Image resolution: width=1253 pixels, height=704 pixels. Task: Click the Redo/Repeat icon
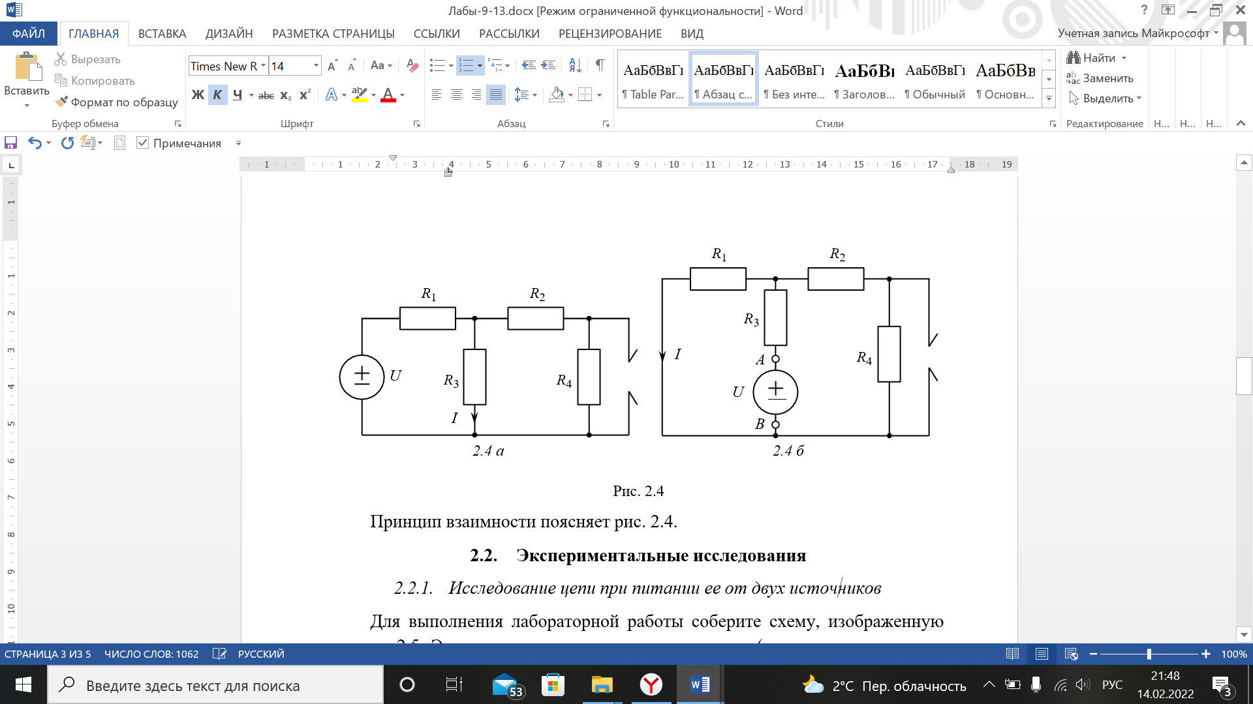click(x=67, y=143)
